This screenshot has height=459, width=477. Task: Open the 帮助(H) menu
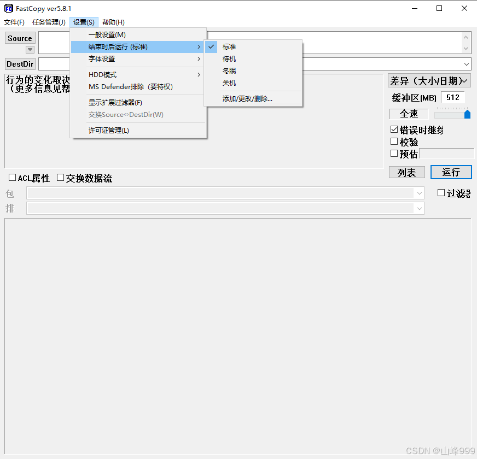(x=113, y=22)
